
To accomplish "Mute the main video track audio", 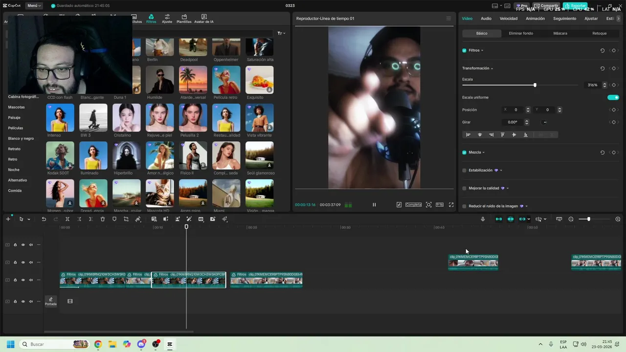I will 31,280.
